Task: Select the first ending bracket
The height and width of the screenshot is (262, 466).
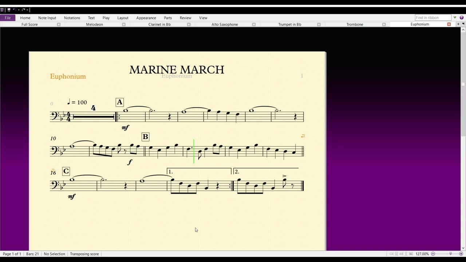Action: click(199, 171)
